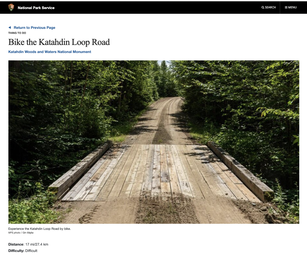The height and width of the screenshot is (259, 307).
Task: Click the Gin Majka photographer name
Action: coord(28,232)
